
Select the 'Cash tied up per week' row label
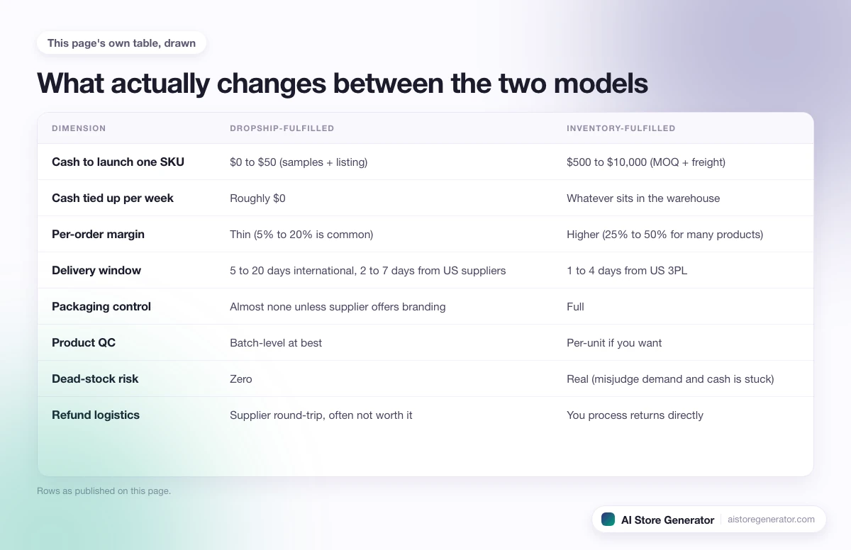pos(113,198)
